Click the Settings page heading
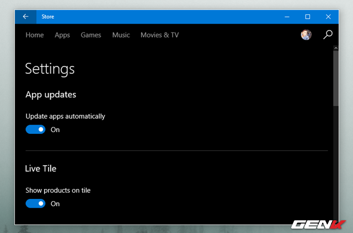Image resolution: width=353 pixels, height=233 pixels. [x=50, y=69]
